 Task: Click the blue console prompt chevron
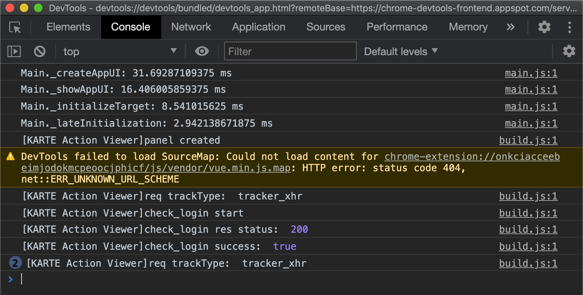pos(11,279)
